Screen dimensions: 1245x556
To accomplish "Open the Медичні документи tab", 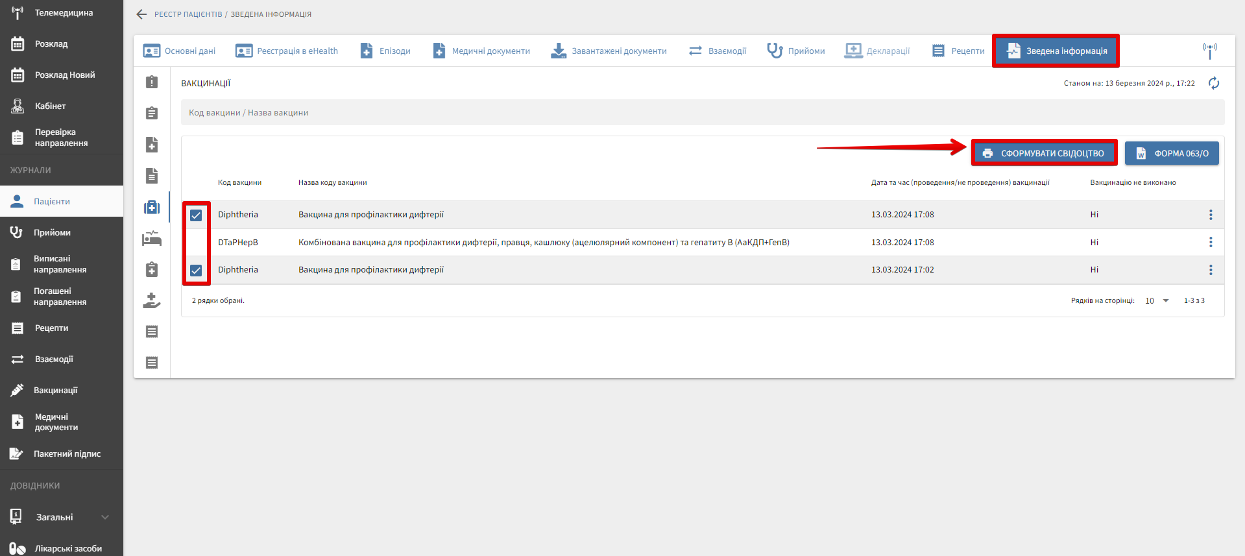I will coord(481,51).
